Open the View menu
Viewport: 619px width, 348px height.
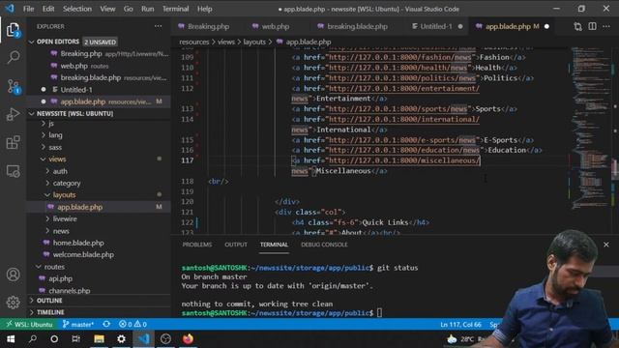tap(107, 9)
